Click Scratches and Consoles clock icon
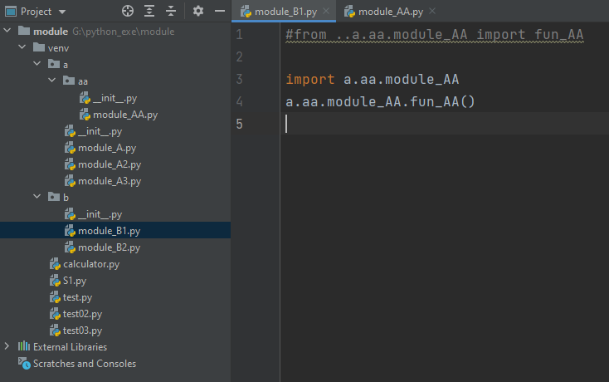Image resolution: width=609 pixels, height=382 pixels. [24, 364]
